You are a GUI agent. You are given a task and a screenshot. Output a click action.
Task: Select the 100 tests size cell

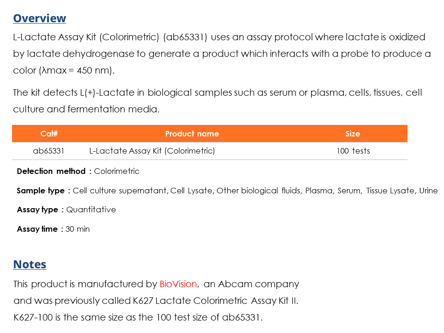tap(353, 151)
